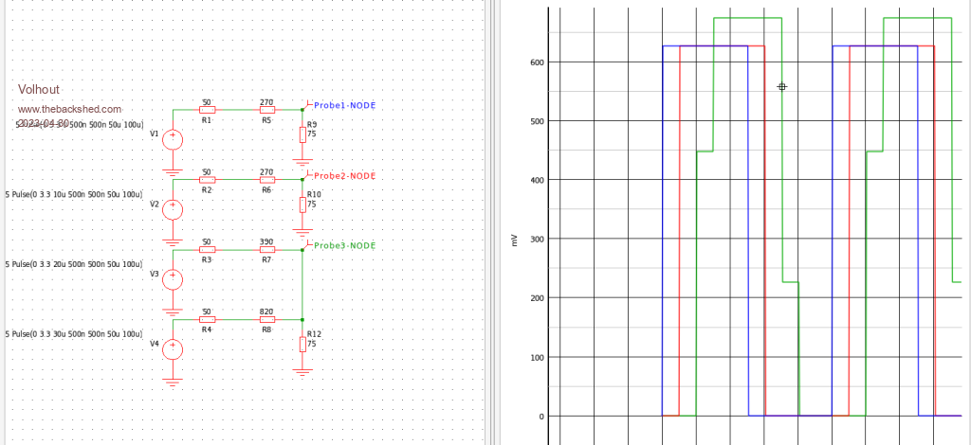
Task: Select the 390 ohm resistor R7
Action: click(266, 250)
